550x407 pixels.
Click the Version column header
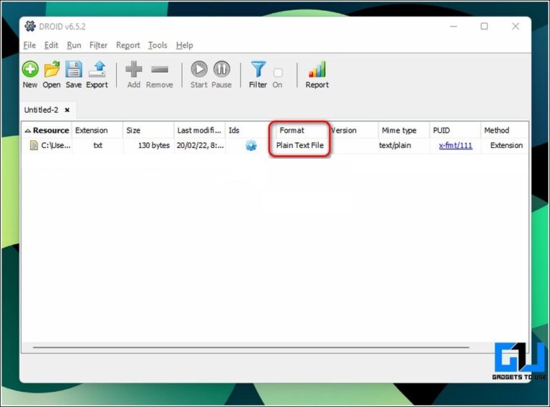[354, 130]
